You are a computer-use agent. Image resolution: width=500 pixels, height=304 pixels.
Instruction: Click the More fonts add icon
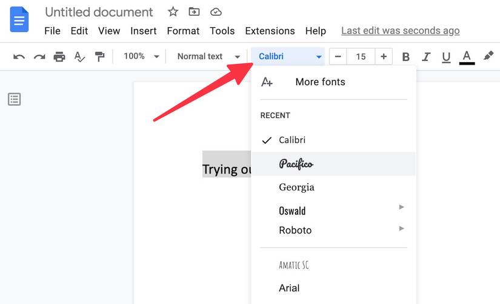[267, 82]
